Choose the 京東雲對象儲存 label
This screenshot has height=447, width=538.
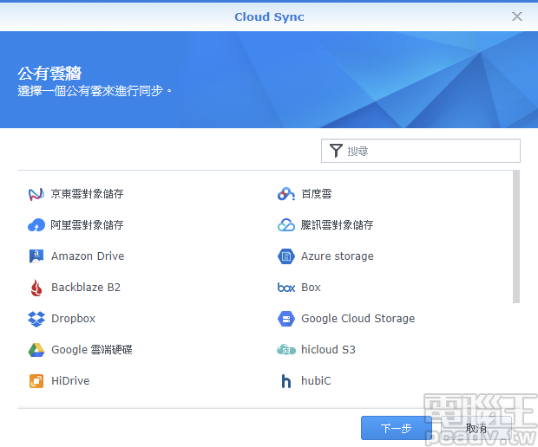[x=87, y=194]
